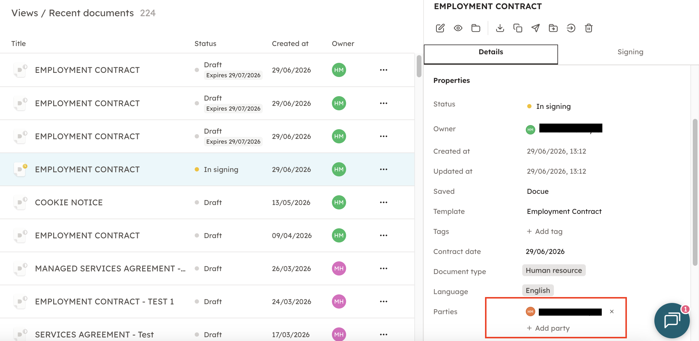Screen dimensions: 699x341
Task: Click the circled arrow export icon
Action: [x=571, y=28]
